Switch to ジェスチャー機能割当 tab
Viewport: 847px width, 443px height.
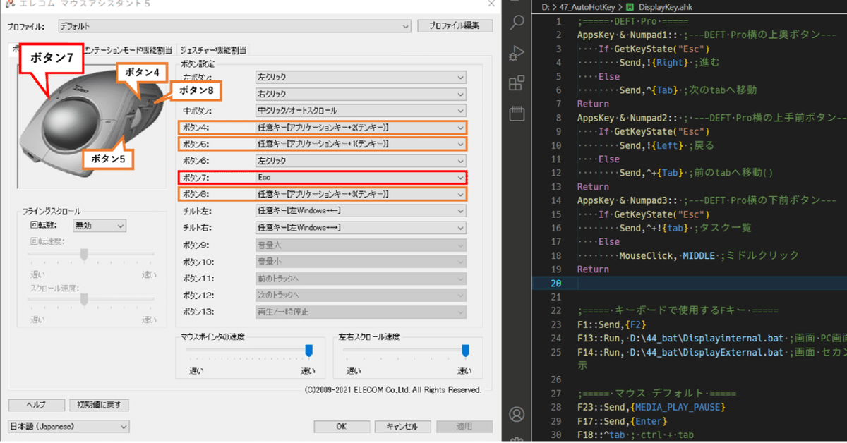212,50
